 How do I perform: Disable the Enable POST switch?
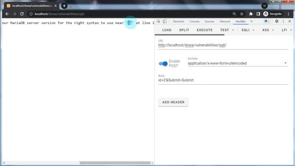point(163,64)
